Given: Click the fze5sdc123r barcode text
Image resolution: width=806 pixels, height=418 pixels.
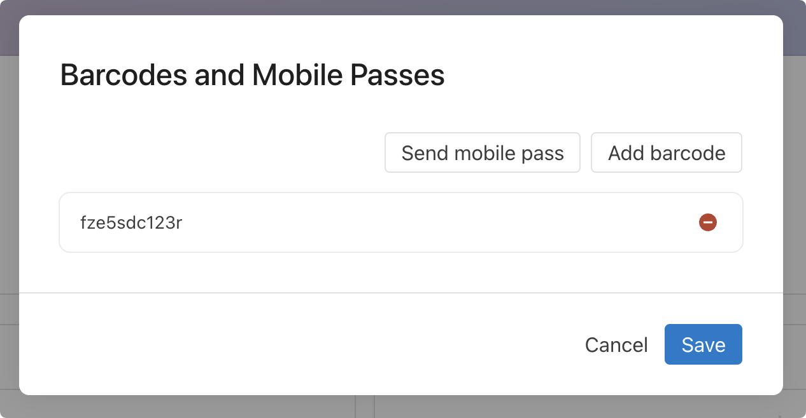Looking at the screenshot, I should [x=131, y=223].
